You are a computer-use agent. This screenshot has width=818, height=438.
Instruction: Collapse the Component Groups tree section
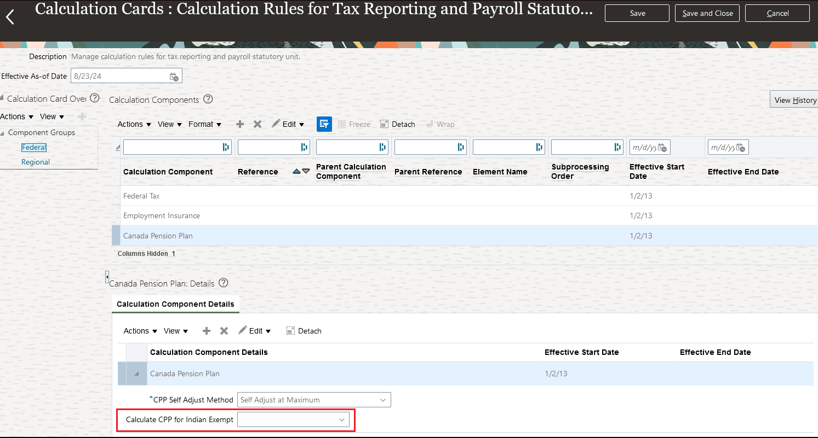(x=4, y=132)
